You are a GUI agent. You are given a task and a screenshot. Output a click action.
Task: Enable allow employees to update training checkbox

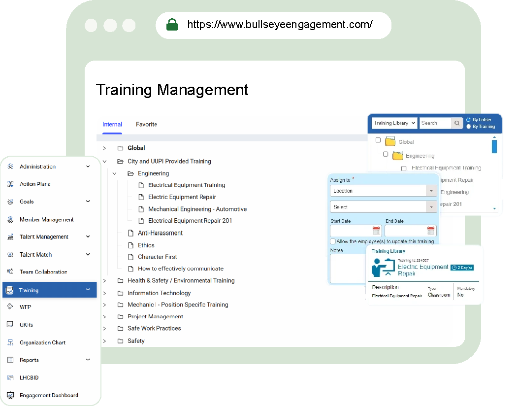[333, 241]
